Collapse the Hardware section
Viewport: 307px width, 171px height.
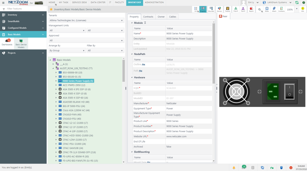click(132, 78)
